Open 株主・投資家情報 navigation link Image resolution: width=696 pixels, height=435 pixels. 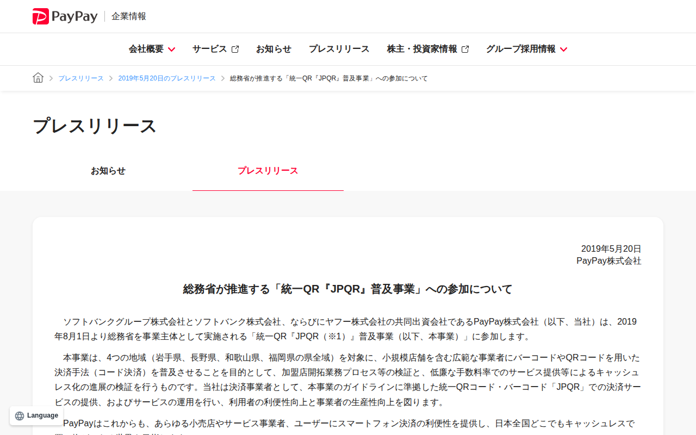(428, 49)
